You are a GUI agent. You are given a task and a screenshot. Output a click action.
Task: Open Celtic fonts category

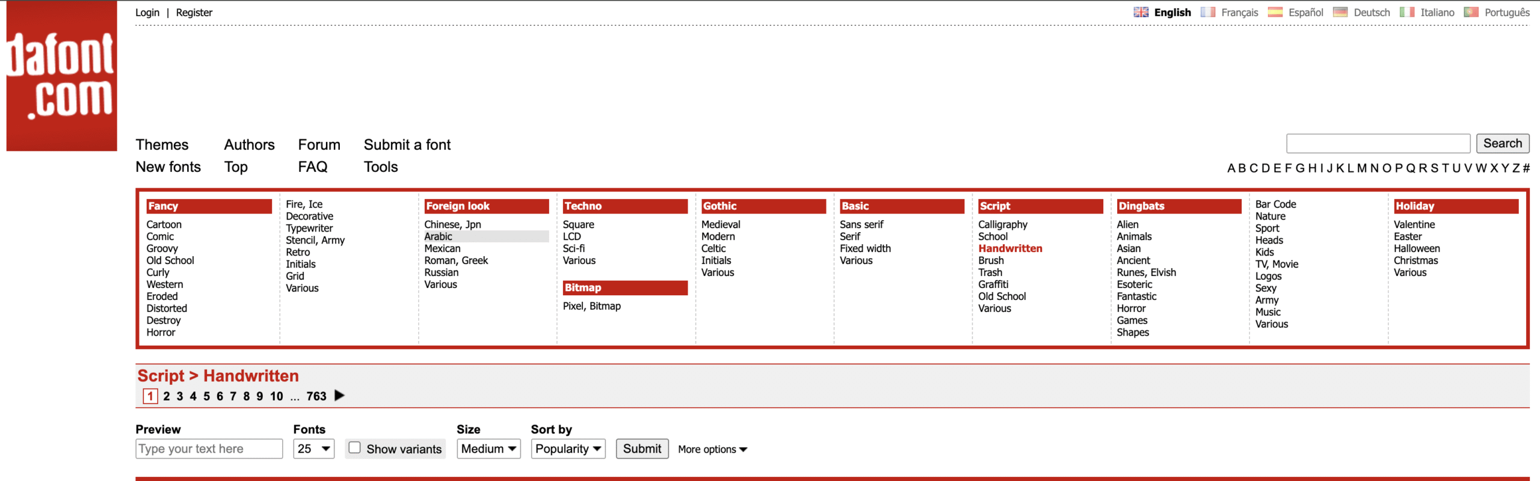(713, 249)
